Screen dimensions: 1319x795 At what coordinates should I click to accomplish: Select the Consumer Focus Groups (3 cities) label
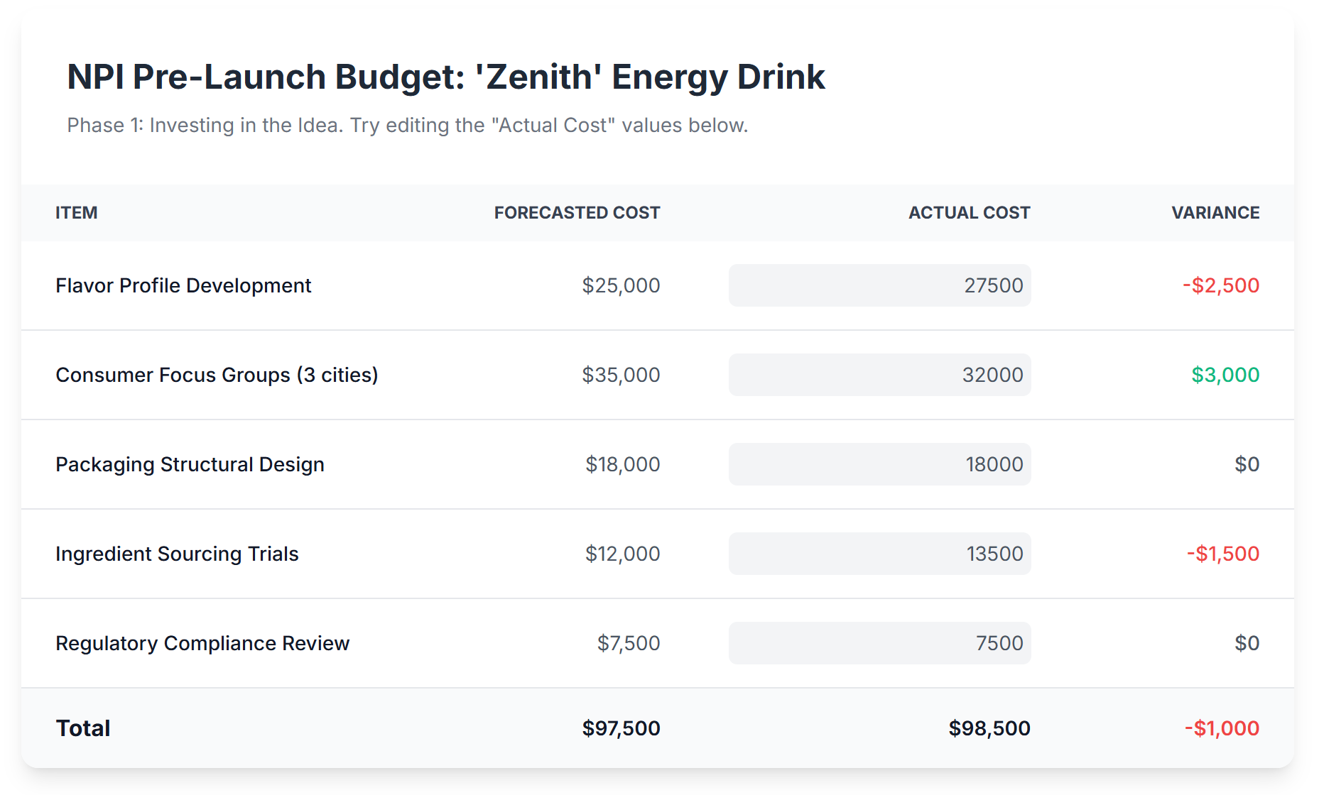point(217,375)
